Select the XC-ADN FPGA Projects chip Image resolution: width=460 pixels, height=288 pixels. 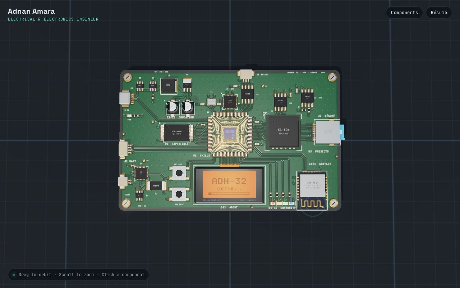pos(284,132)
